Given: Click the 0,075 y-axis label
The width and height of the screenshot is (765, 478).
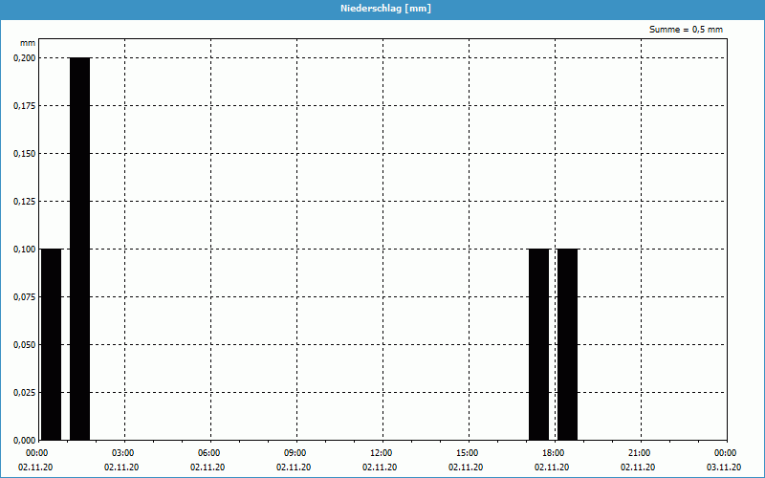Looking at the screenshot, I should [23, 296].
